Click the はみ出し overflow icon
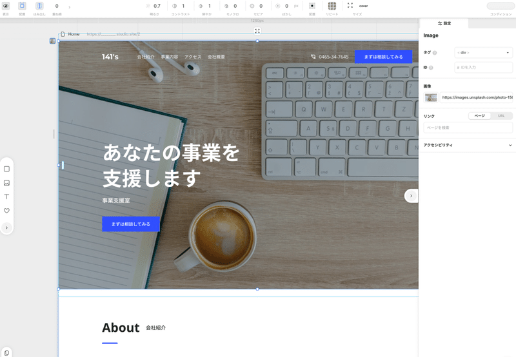 (x=39, y=6)
